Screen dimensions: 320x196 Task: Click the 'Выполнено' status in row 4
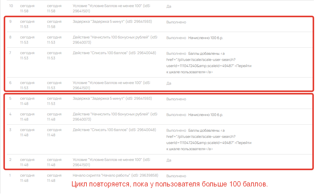pyautogui.click(x=176, y=115)
